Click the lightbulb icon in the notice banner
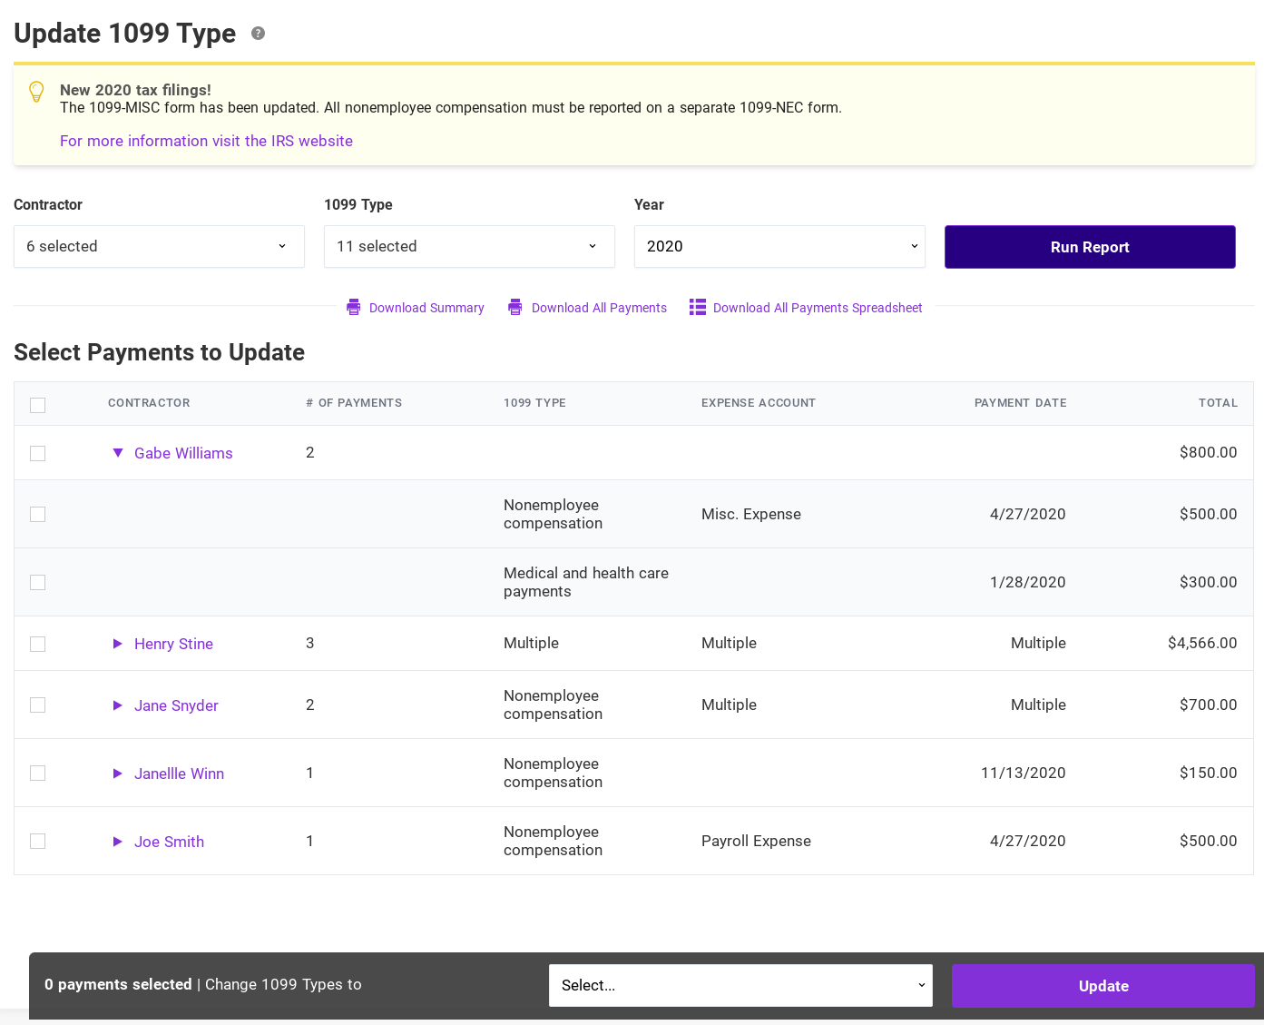 tap(36, 92)
